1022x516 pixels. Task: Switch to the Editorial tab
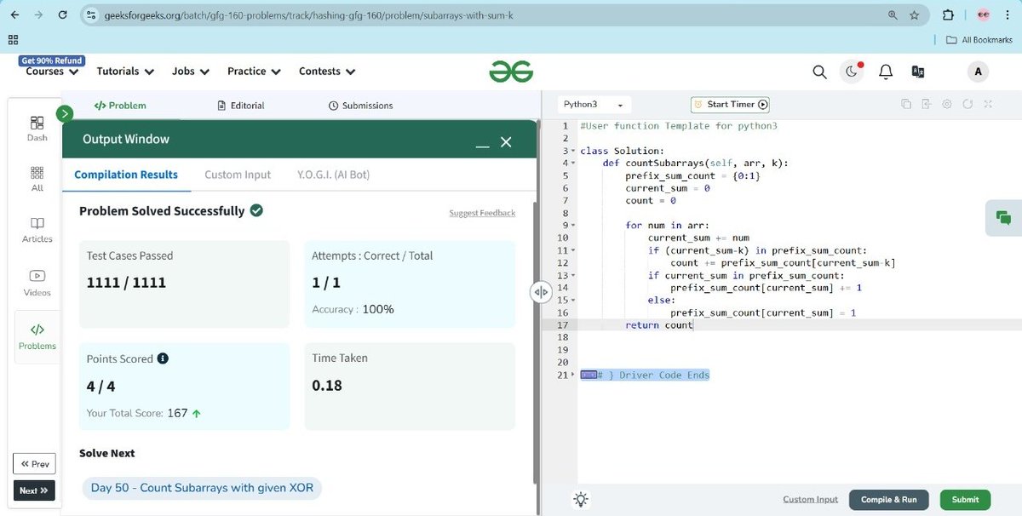point(241,106)
